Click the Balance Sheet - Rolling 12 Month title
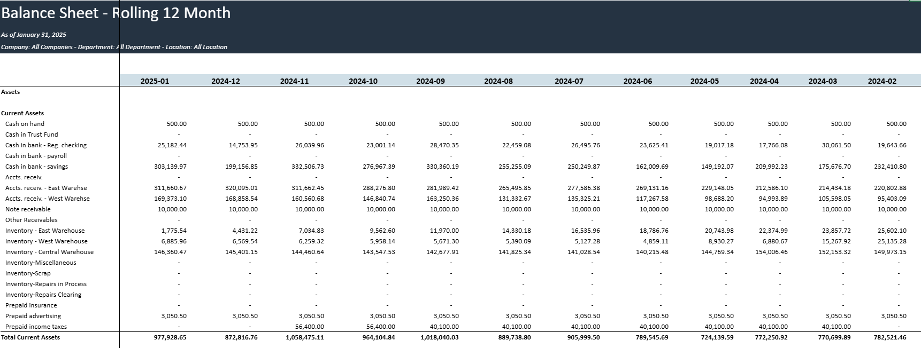The height and width of the screenshot is (348, 921). coord(116,13)
